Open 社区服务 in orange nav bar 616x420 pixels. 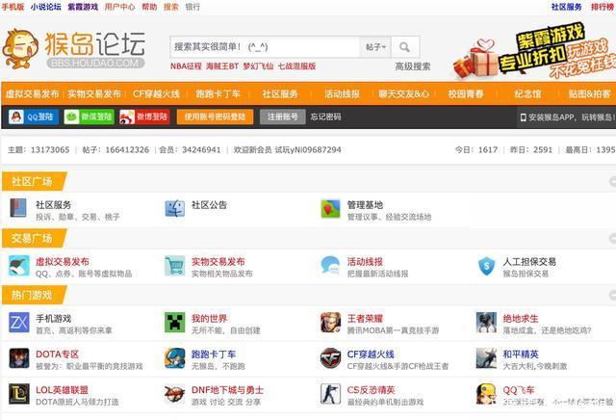click(x=280, y=94)
